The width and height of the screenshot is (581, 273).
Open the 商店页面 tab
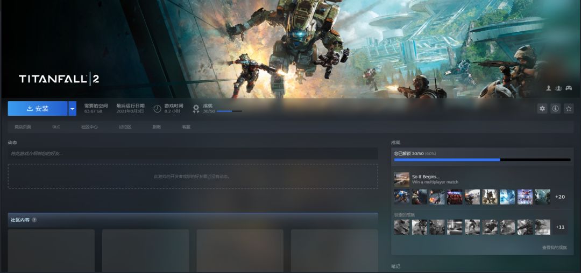coord(23,127)
